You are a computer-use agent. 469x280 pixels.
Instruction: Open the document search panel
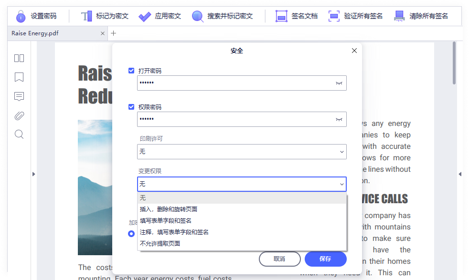(19, 134)
